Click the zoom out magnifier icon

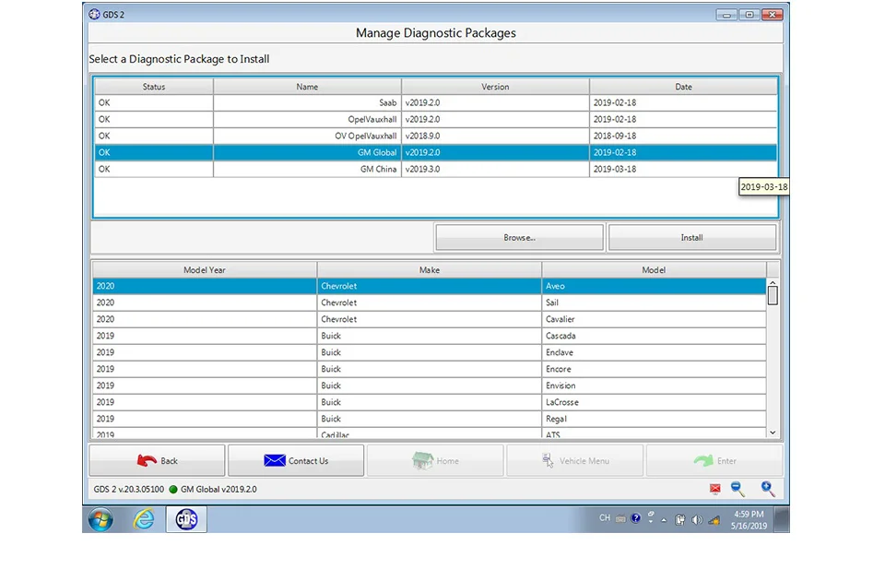pos(737,489)
